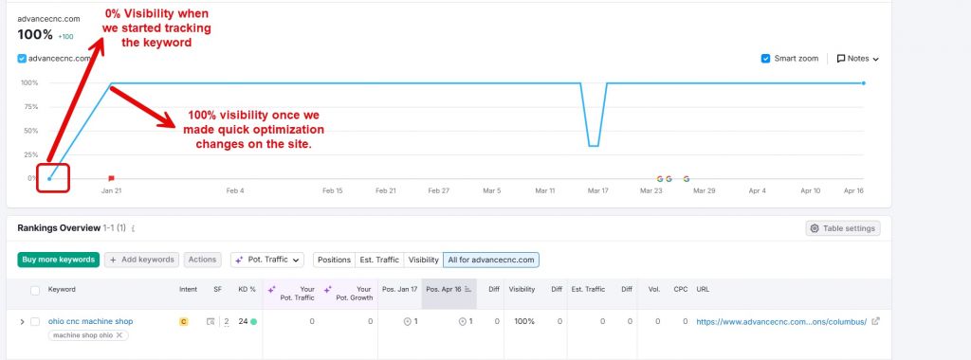Viewport: 971px width, 360px height.
Task: Click the sparkle icon beside Your Pot. Traffic
Action: tap(272, 289)
